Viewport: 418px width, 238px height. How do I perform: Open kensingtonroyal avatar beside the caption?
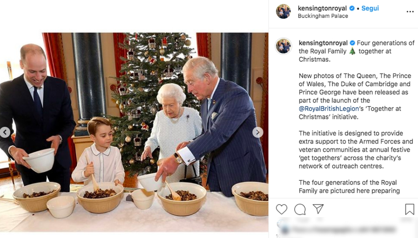pyautogui.click(x=283, y=46)
